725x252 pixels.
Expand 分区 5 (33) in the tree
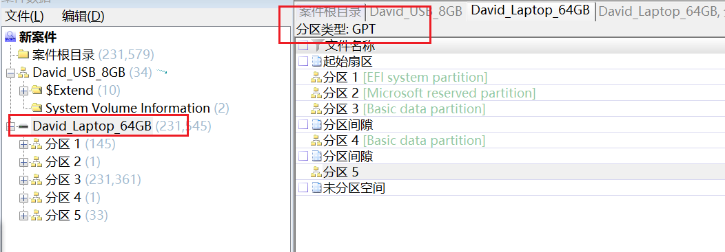(23, 216)
